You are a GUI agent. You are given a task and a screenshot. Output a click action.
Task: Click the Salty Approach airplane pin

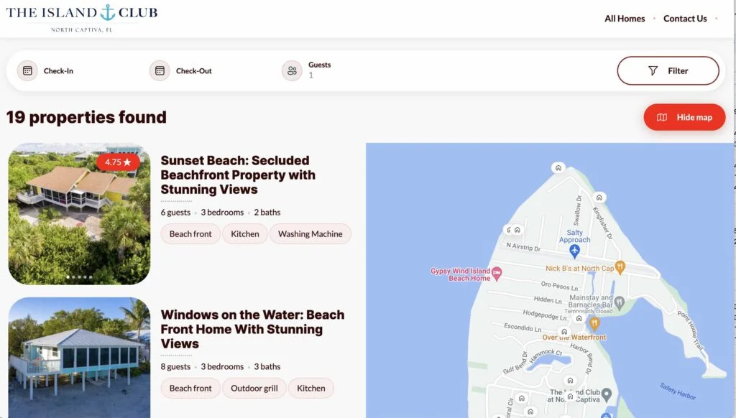coord(574,251)
